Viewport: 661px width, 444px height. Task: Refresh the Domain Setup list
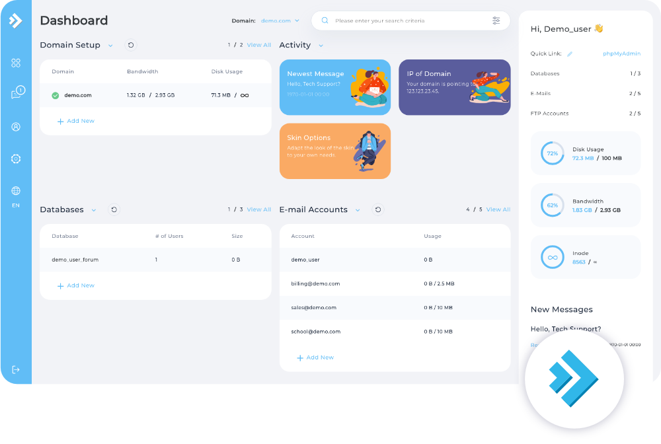(130, 45)
